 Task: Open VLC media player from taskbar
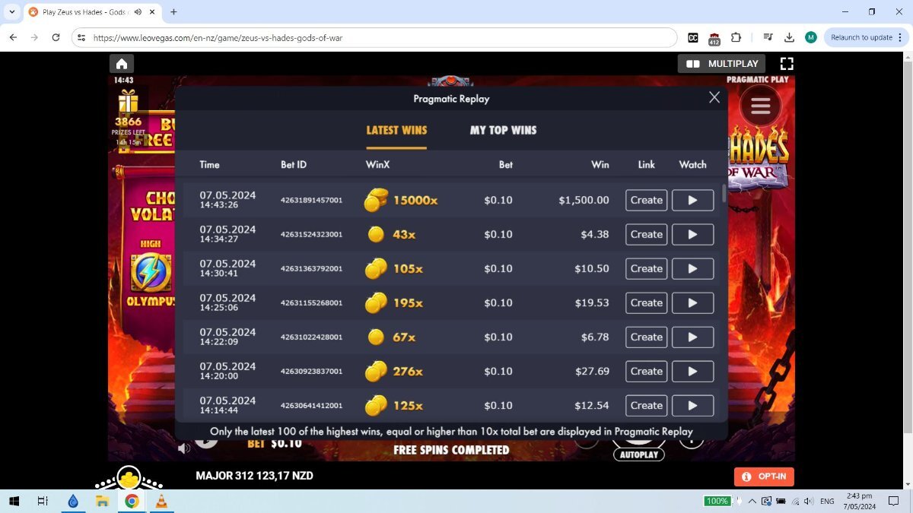(161, 501)
